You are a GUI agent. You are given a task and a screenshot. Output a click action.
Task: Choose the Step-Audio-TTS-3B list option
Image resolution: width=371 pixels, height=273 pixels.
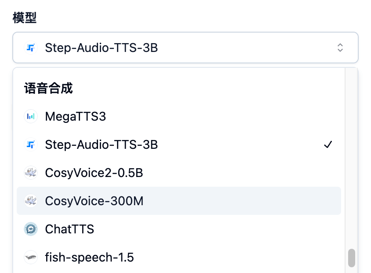coord(101,145)
